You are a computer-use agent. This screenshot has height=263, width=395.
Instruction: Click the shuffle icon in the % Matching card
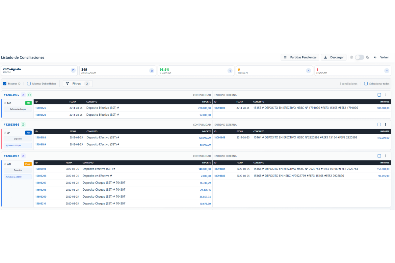click(x=230, y=71)
